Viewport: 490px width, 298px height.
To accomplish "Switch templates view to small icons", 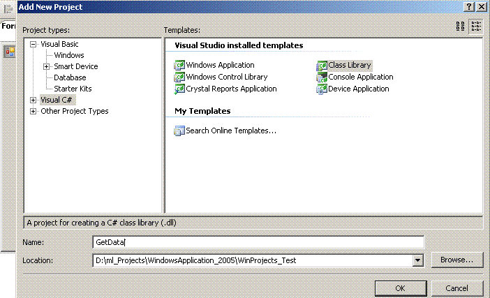I will [476, 27].
